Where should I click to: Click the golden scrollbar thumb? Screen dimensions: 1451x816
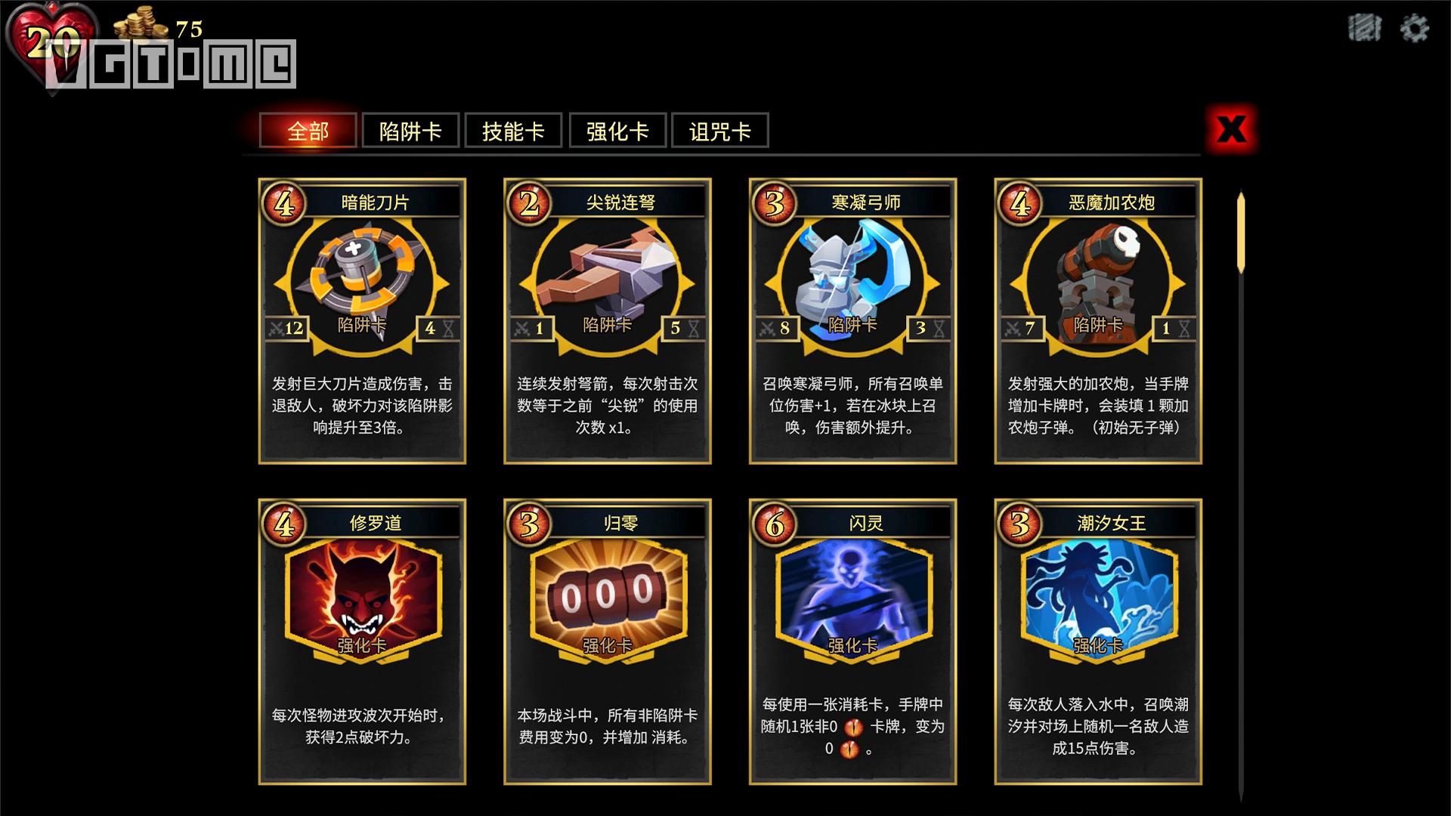point(1240,232)
